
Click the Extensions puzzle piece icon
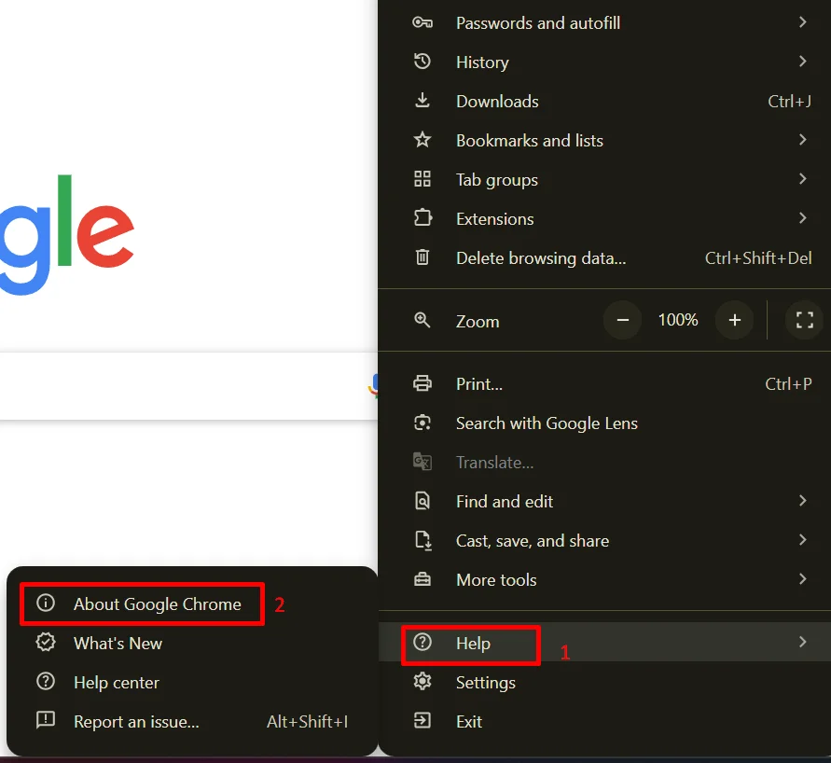(422, 218)
